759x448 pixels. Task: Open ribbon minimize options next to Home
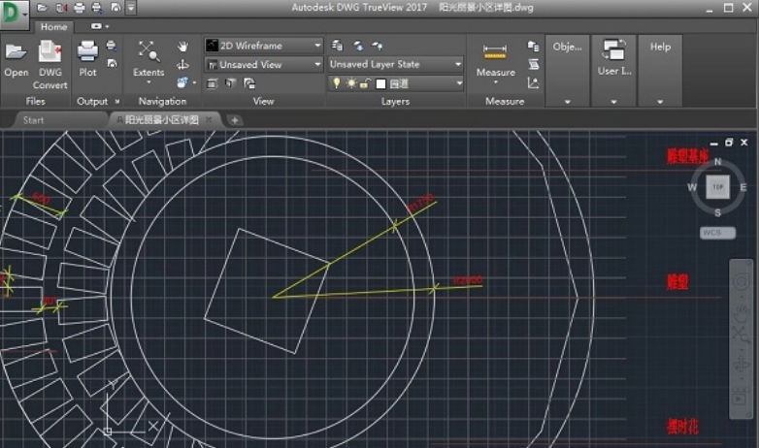(x=99, y=26)
